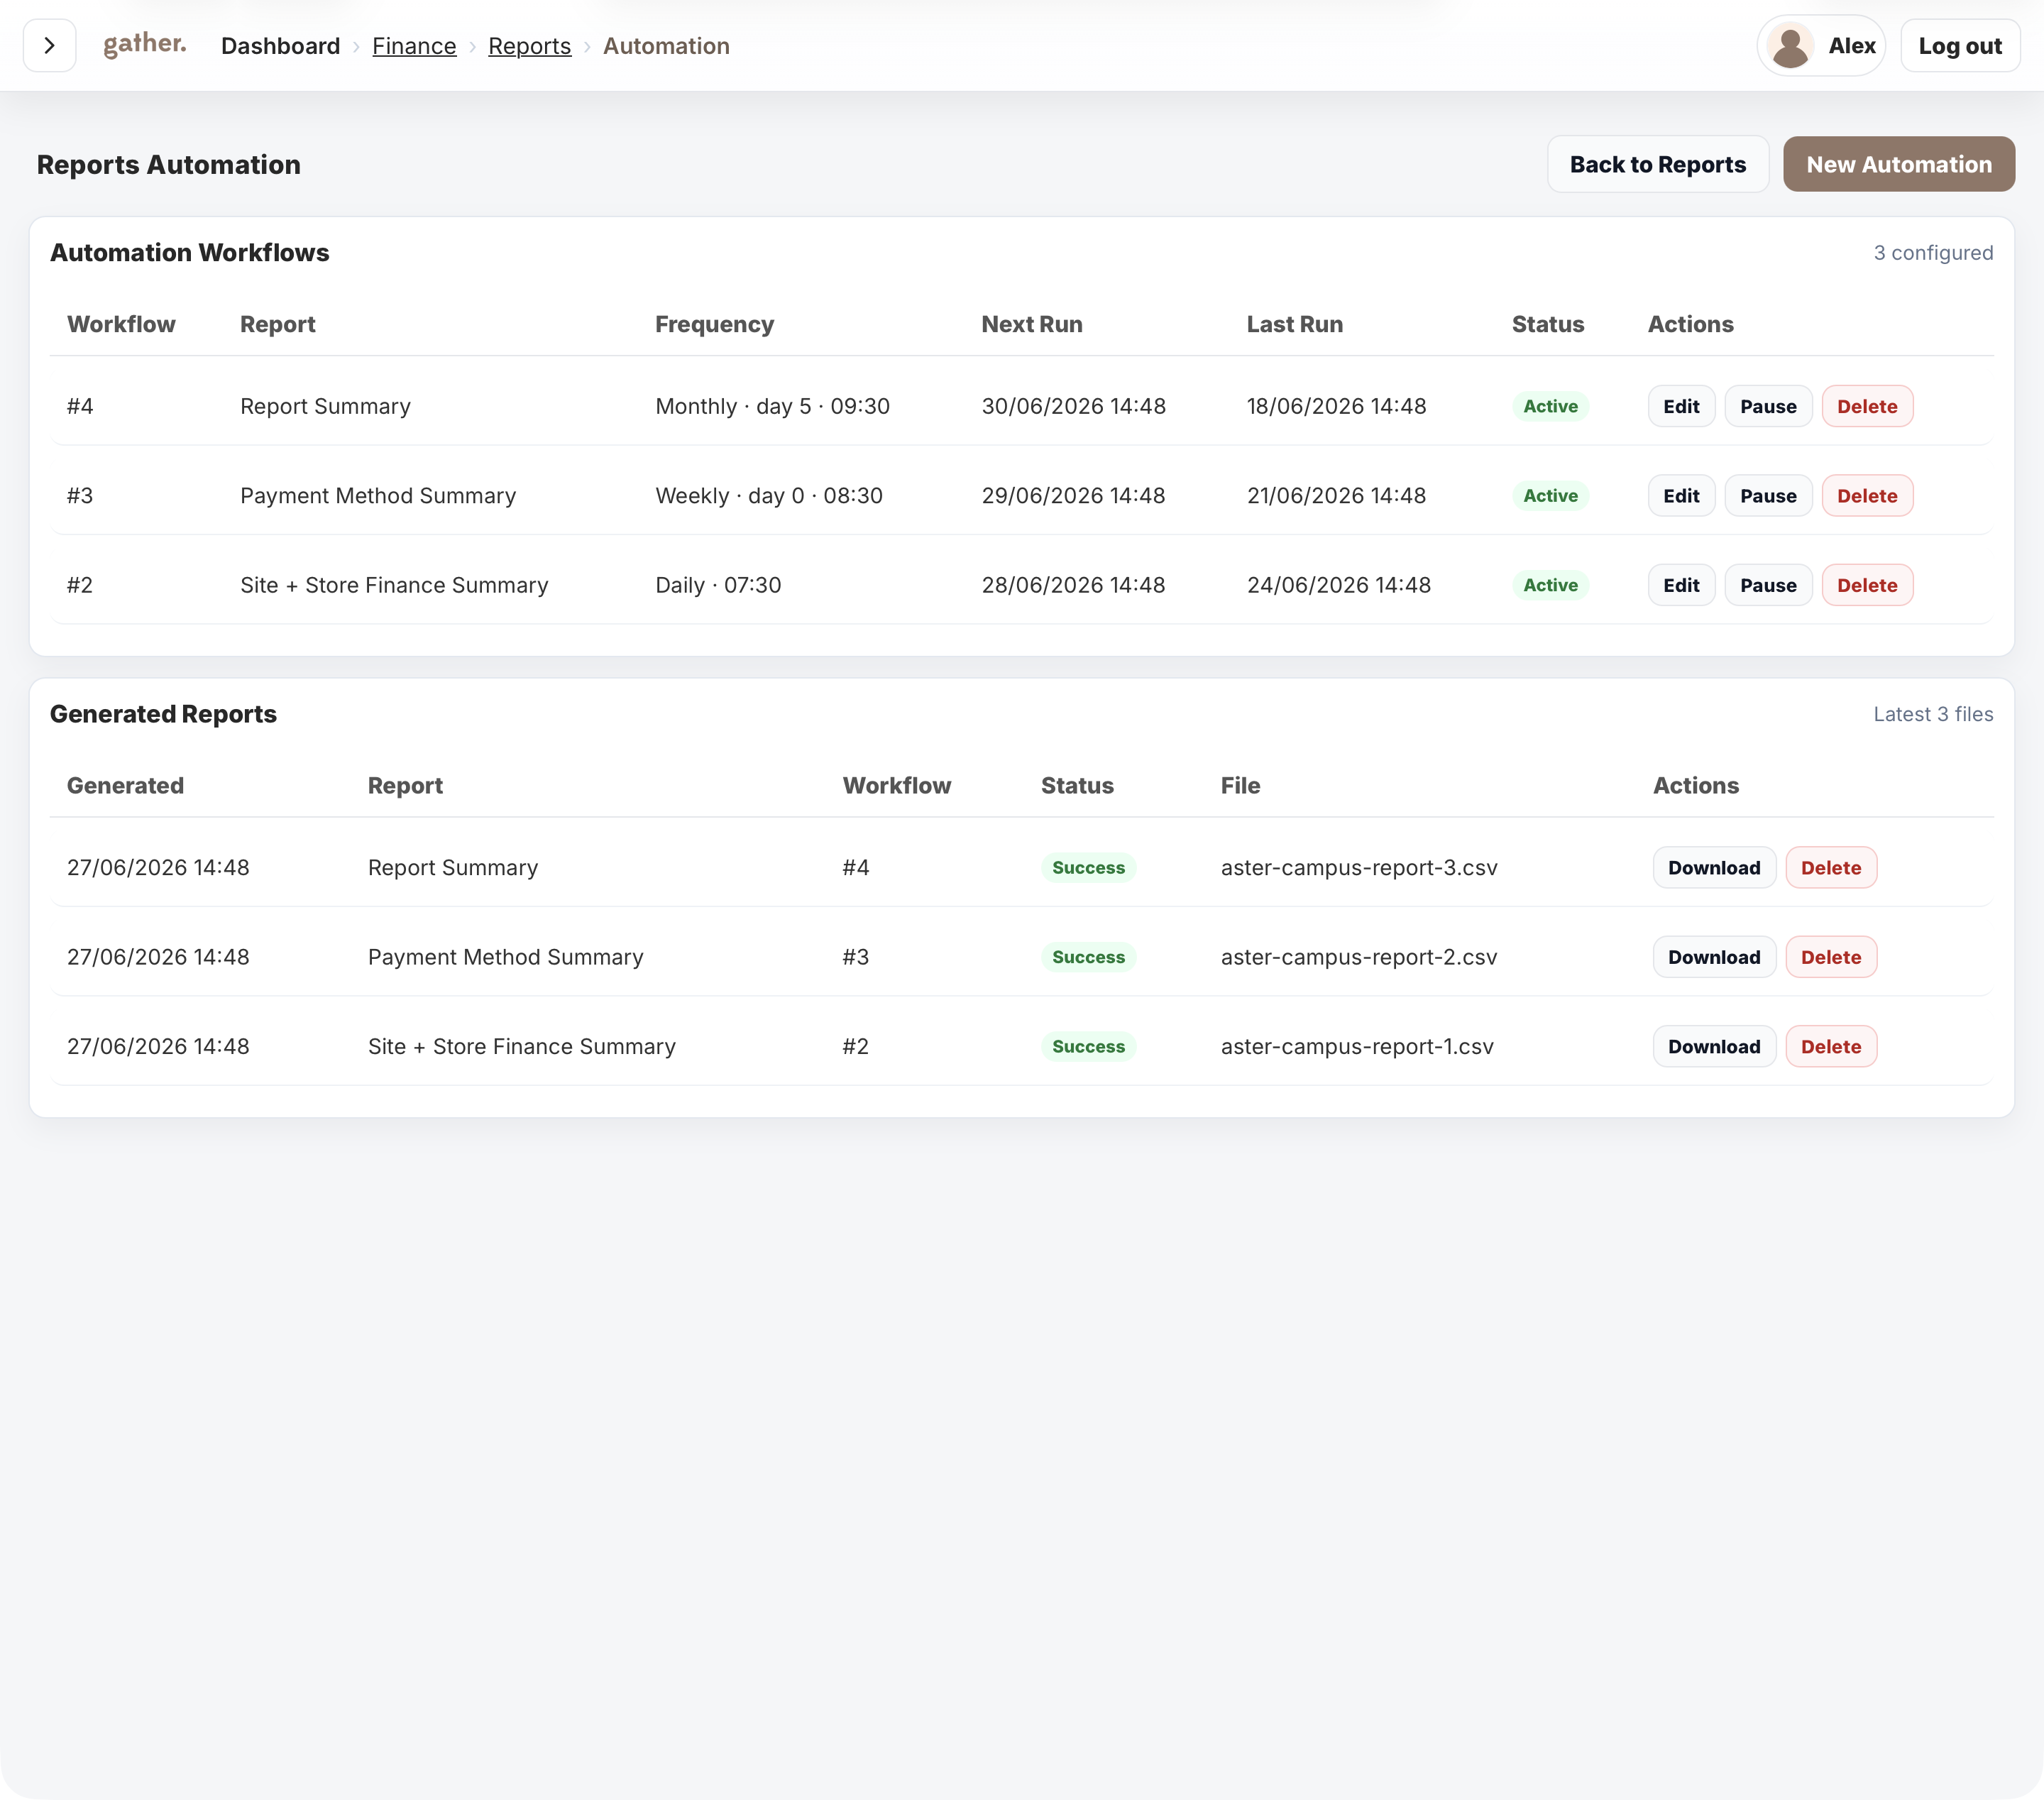Viewport: 2044px width, 1800px height.
Task: Open Alex's profile avatar
Action: tap(1790, 46)
